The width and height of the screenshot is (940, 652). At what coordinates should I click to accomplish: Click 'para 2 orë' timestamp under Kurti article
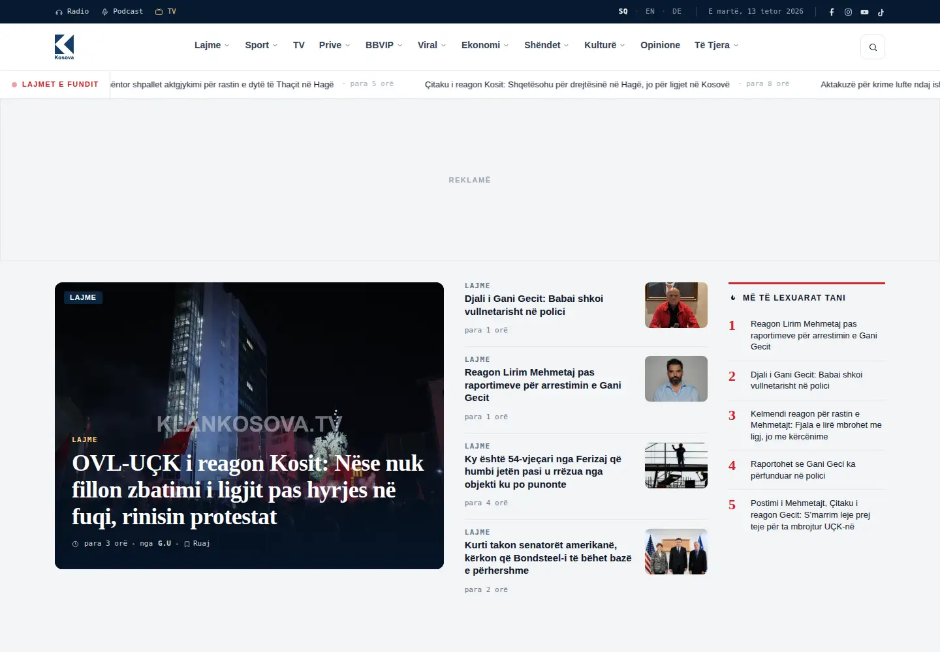click(486, 589)
